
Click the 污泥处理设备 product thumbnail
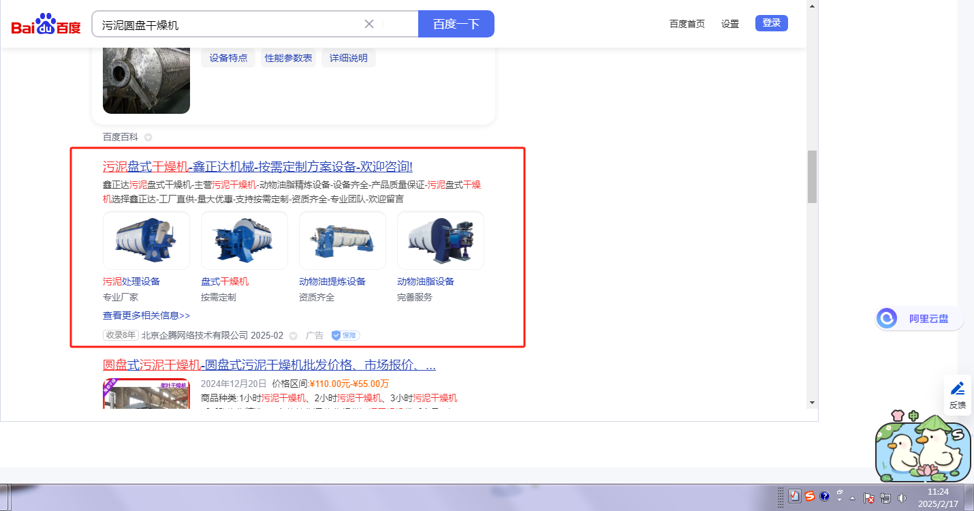(146, 241)
